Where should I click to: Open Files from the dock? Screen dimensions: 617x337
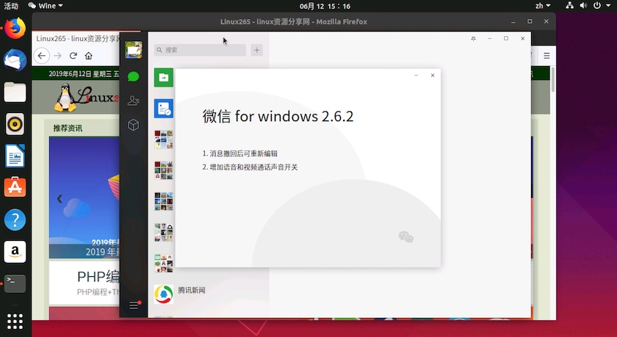click(x=15, y=93)
